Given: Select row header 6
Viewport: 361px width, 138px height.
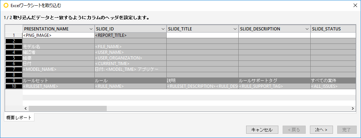Looking at the screenshot, I should click(14, 64).
